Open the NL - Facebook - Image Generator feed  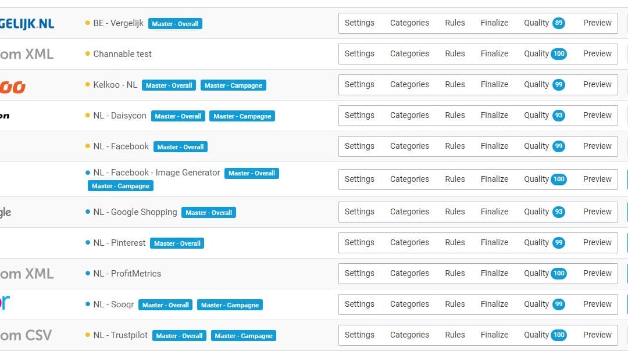[x=156, y=173]
